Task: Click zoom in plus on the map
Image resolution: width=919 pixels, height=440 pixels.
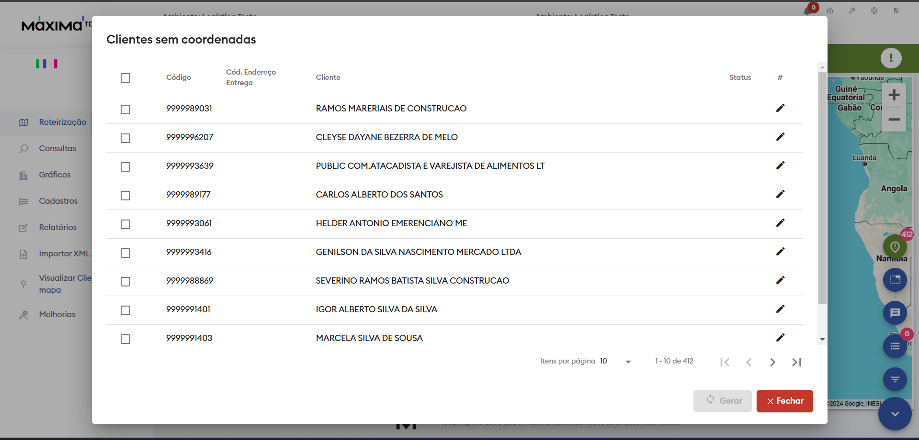Action: coord(894,95)
